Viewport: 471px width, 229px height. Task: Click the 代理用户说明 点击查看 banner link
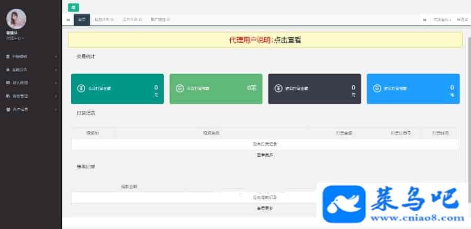tap(265, 40)
